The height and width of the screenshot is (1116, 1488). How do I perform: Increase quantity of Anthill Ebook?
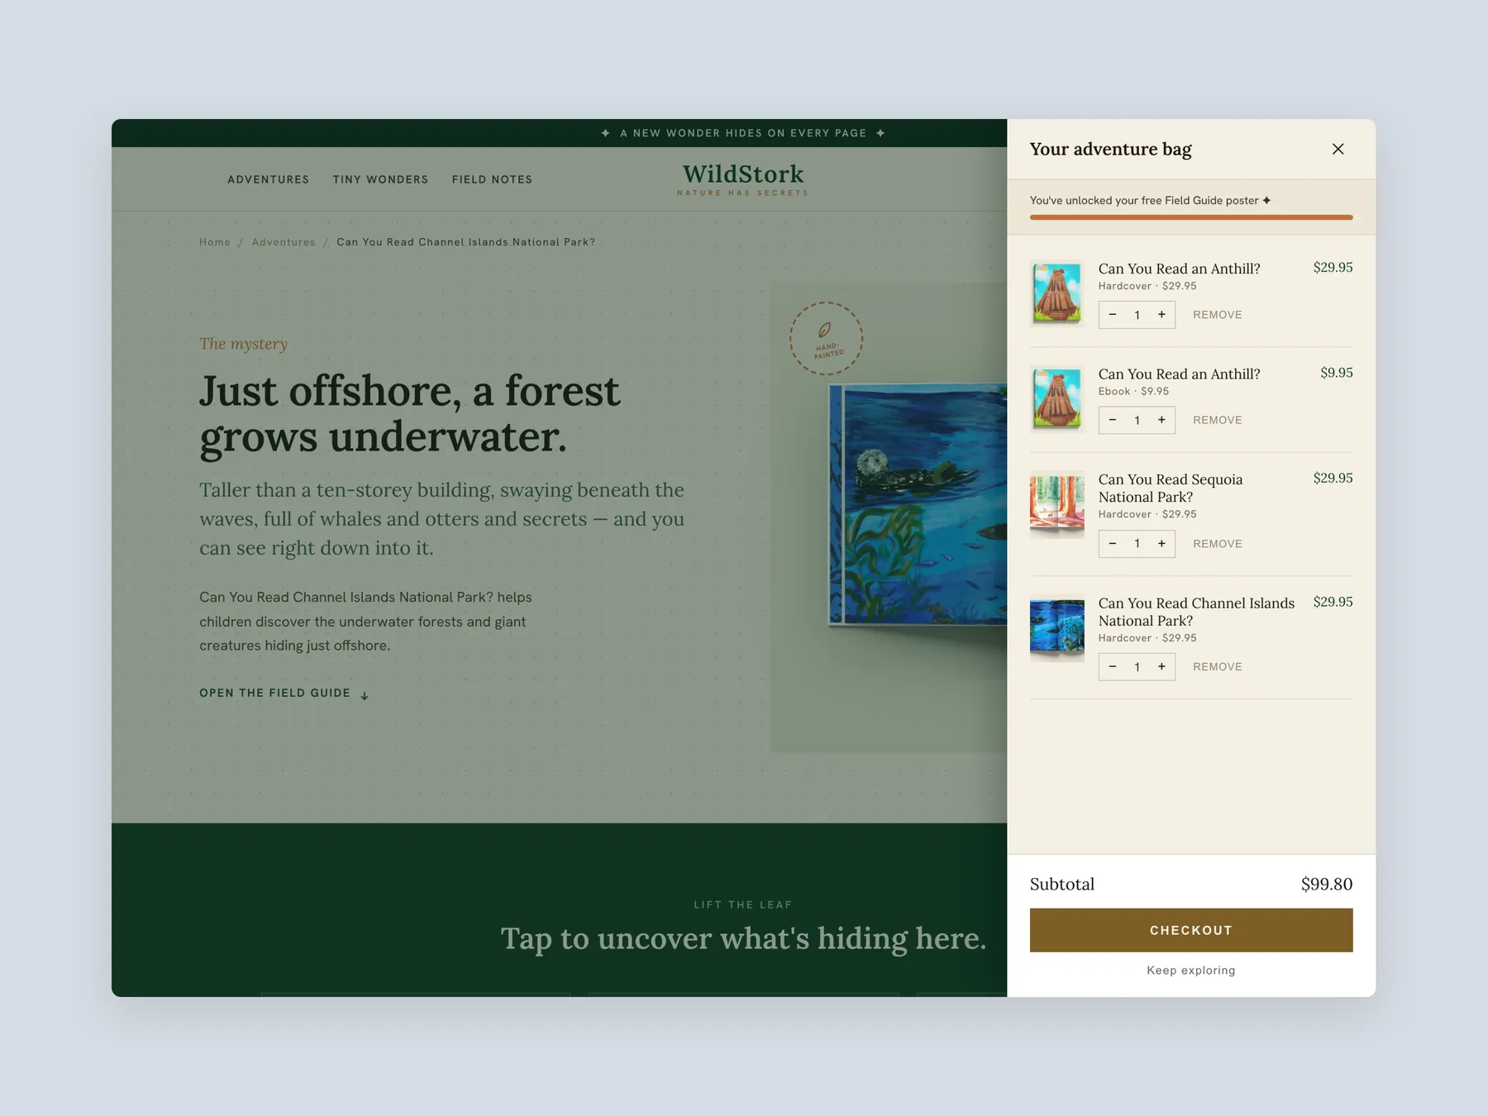pos(1161,420)
